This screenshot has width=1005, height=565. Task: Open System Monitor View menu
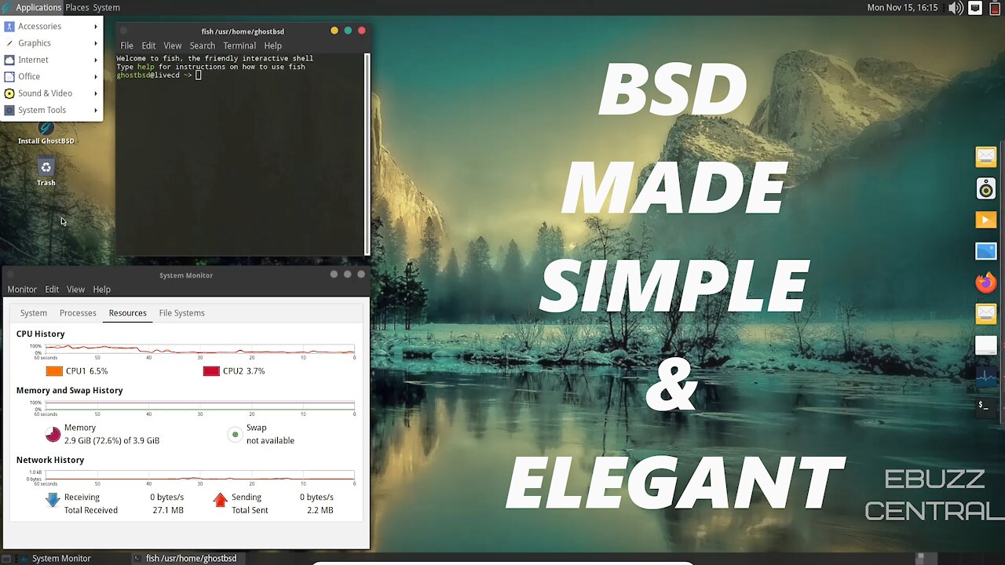pyautogui.click(x=75, y=290)
